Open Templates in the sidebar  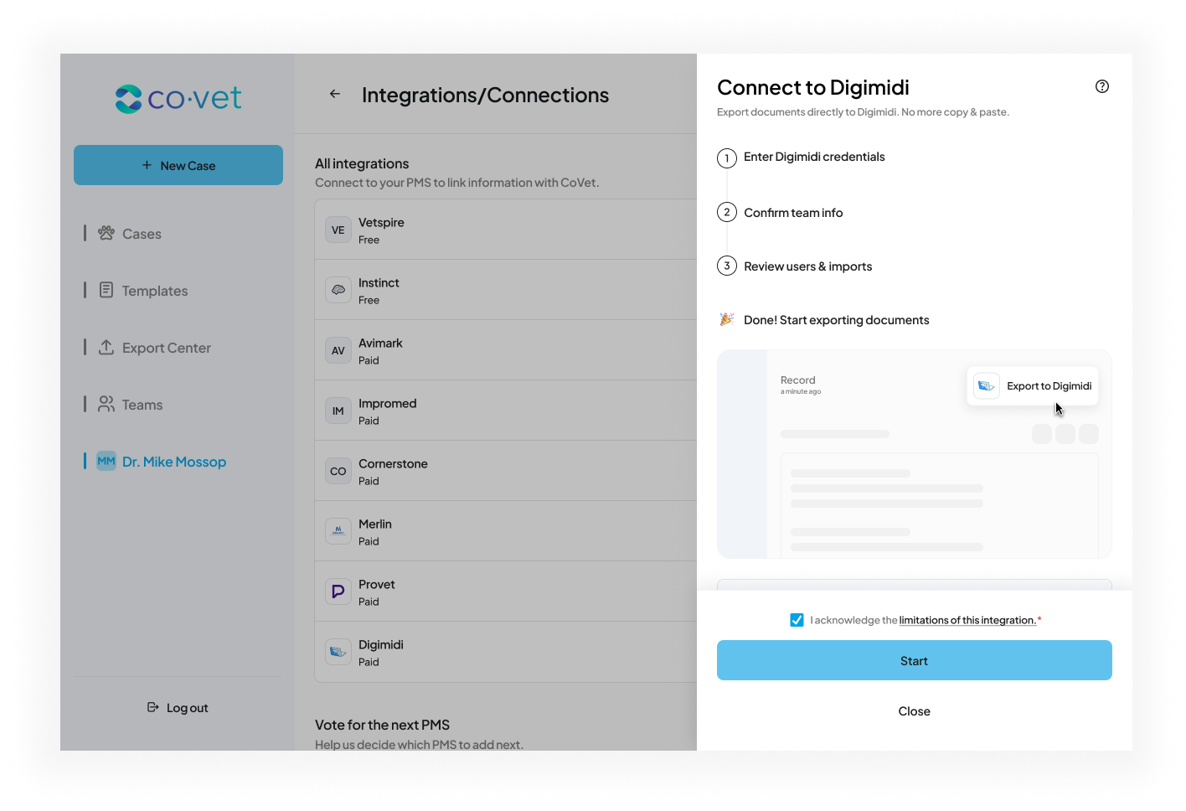click(155, 291)
